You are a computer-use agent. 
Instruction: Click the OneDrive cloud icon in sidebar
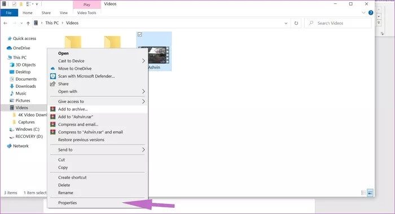click(x=10, y=48)
